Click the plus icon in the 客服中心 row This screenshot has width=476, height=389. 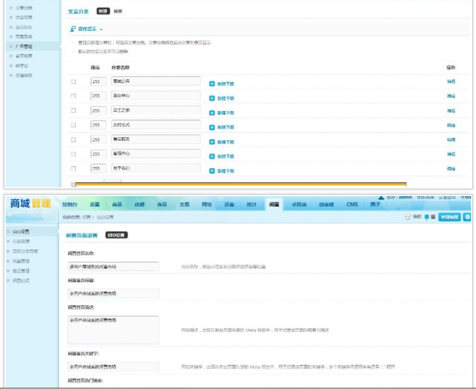(212, 157)
